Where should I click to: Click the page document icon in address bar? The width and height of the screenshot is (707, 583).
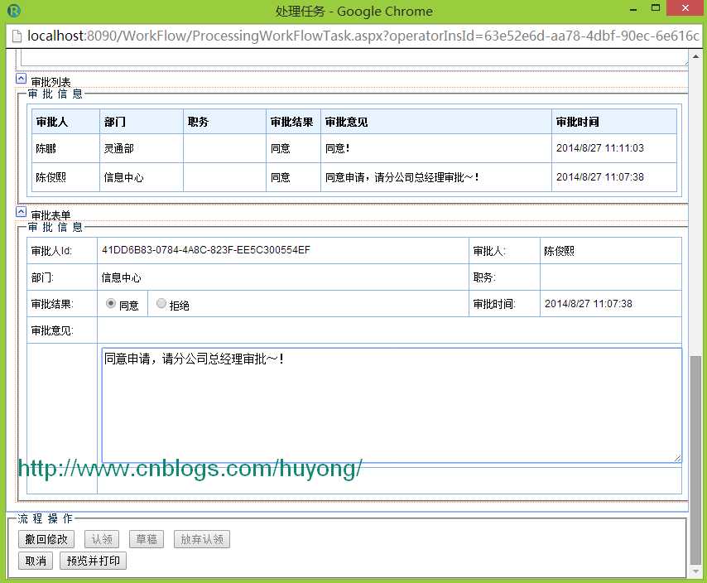pyautogui.click(x=17, y=36)
